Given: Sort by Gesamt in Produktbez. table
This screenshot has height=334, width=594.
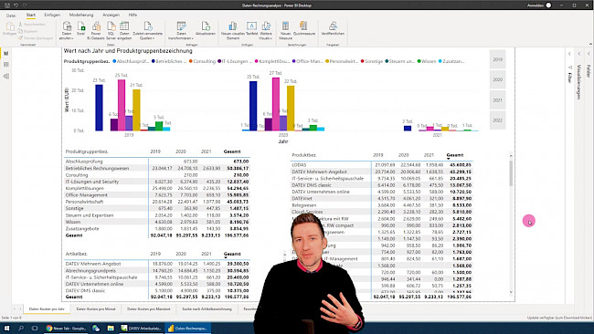Looking at the screenshot, I should tap(454, 155).
